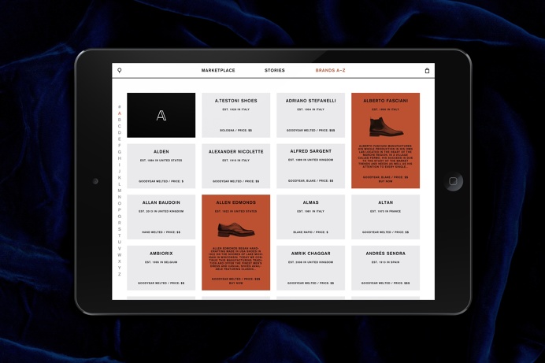
Task: Open the Amrik Chaggar brand card
Action: 311,268
